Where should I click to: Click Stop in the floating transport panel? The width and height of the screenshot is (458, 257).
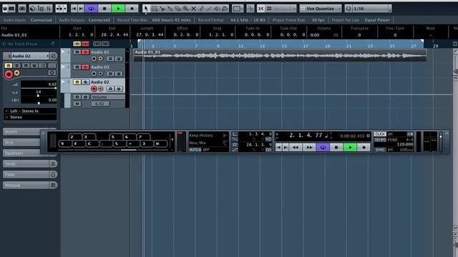[x=336, y=148]
